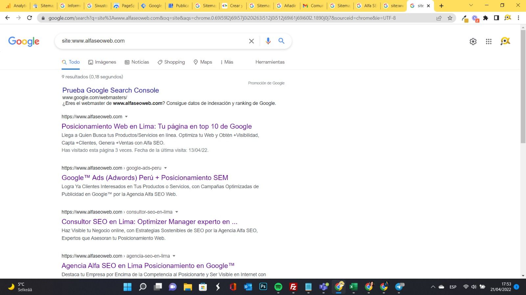Open Chrome side panel icon
526x295 pixels.
coord(496,18)
